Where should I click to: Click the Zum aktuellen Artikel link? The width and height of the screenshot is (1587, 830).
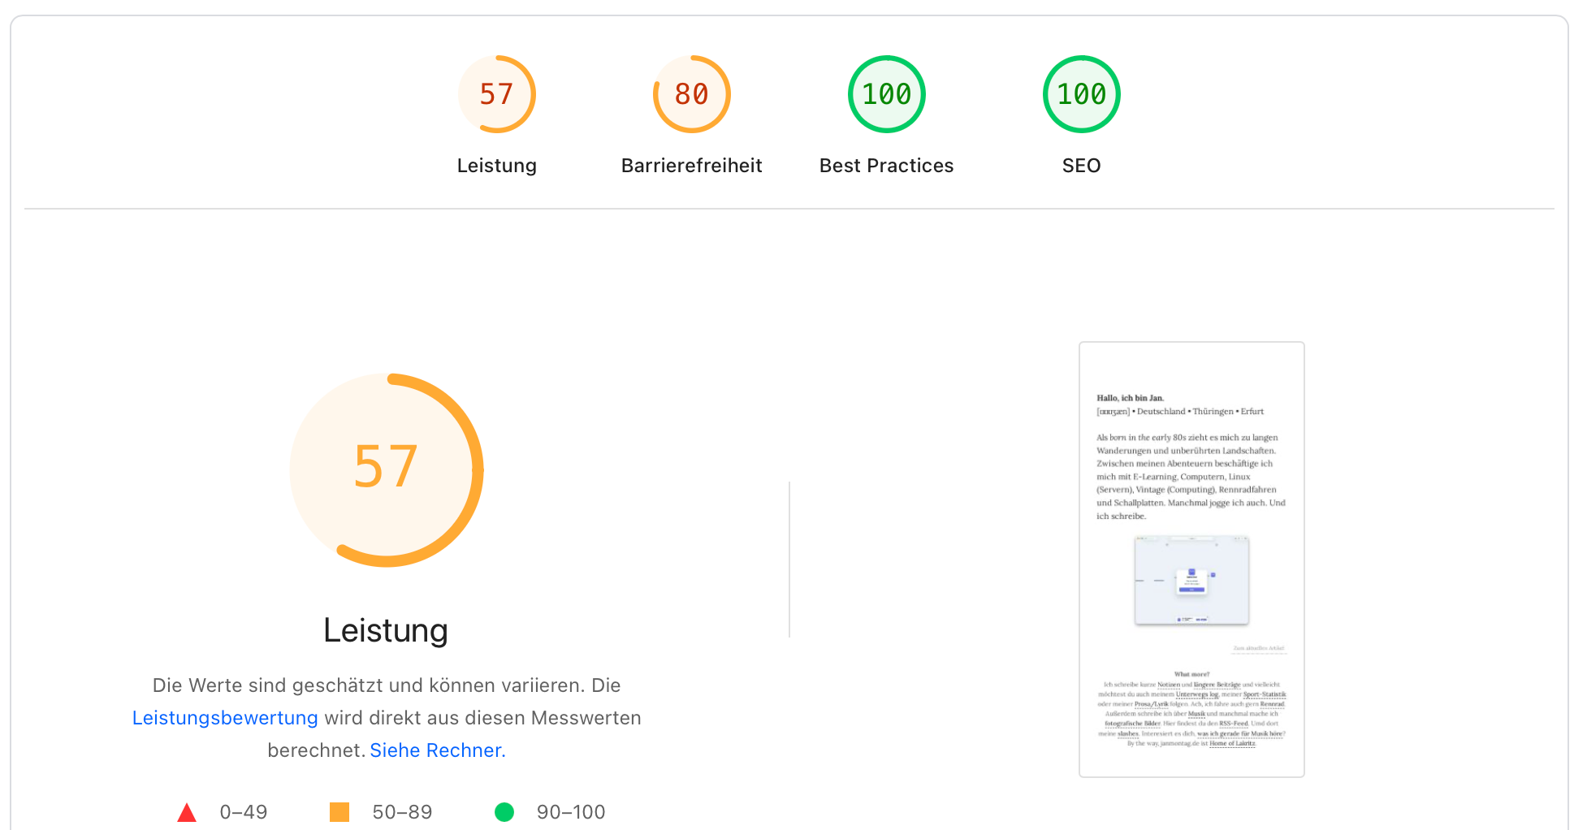(x=1258, y=649)
